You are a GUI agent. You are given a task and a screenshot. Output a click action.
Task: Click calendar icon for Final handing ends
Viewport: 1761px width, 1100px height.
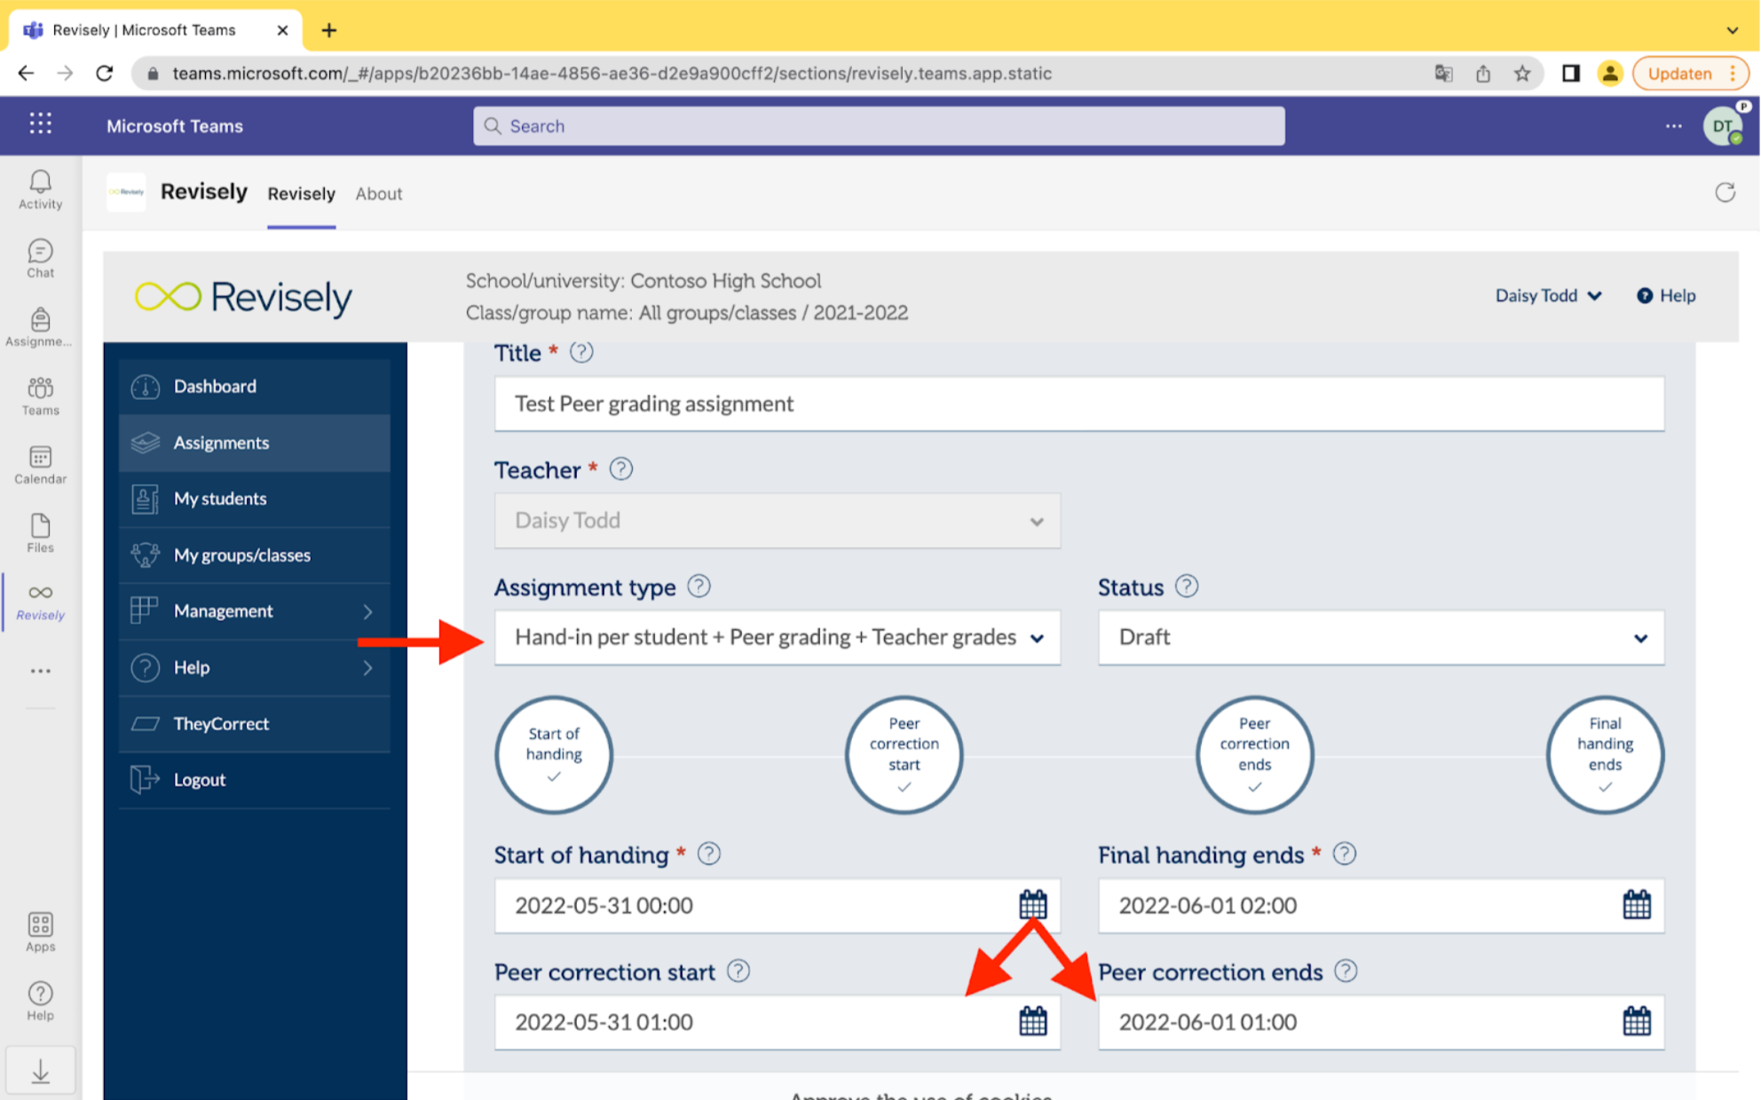[1636, 905]
